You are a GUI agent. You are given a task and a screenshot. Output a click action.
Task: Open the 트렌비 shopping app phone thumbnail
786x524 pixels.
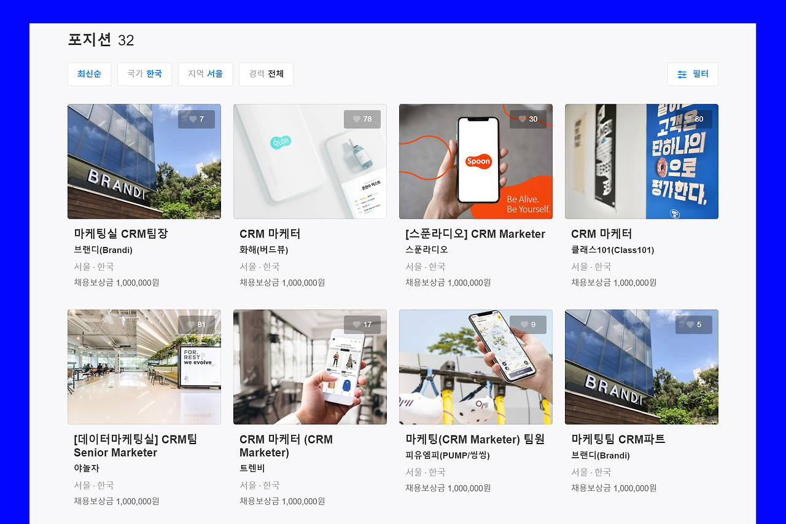pos(310,367)
